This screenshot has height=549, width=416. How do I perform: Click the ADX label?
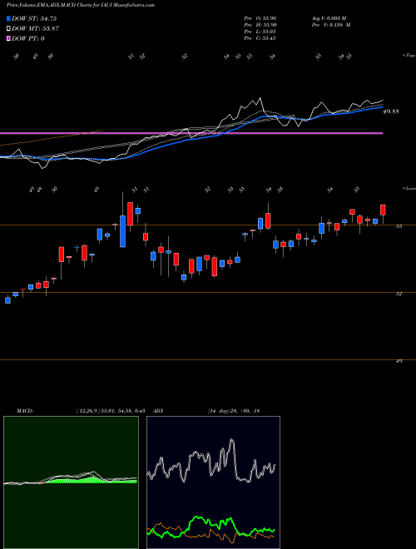[x=158, y=411]
